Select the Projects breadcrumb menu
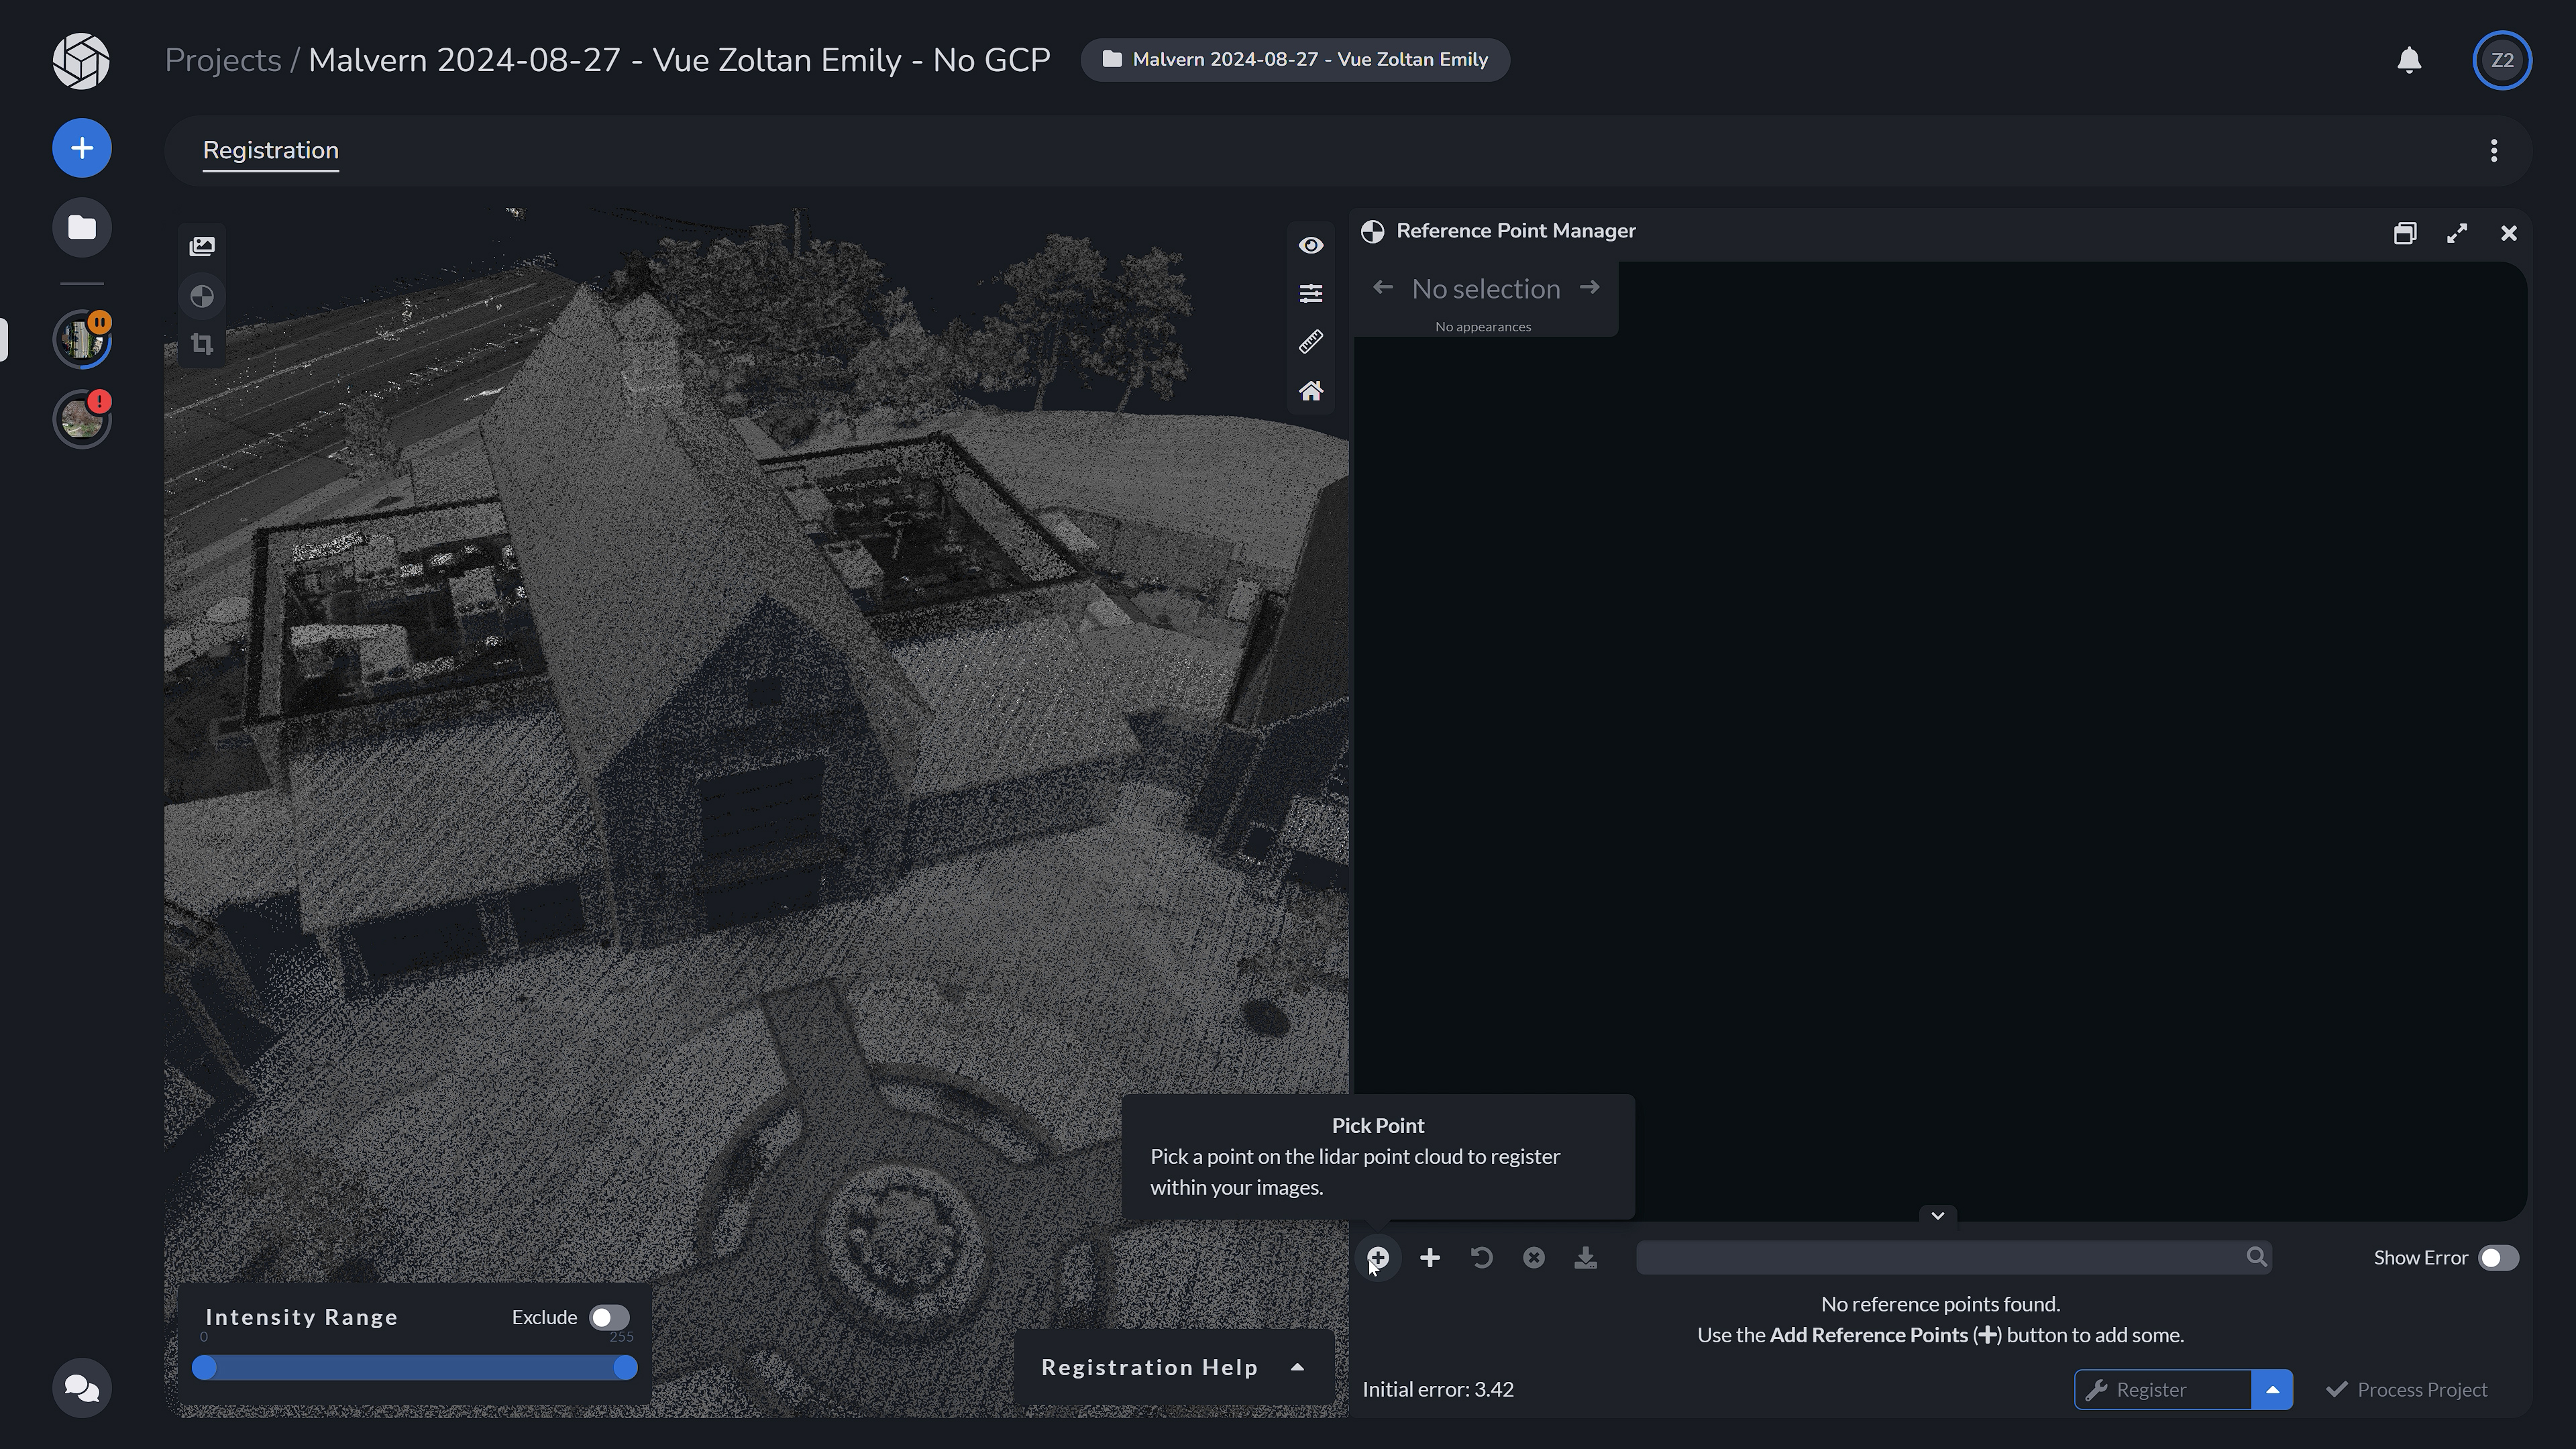This screenshot has width=2576, height=1449. pos(221,58)
